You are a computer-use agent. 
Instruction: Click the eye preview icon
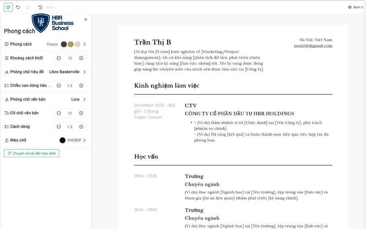coord(350,7)
